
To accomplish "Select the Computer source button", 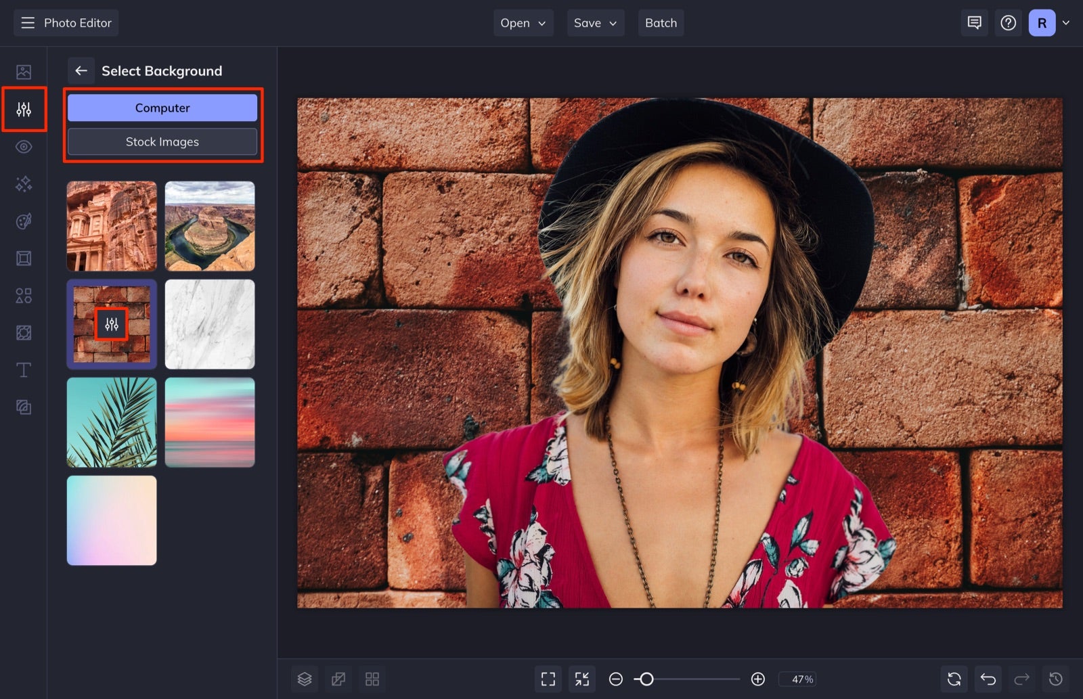I will click(162, 107).
